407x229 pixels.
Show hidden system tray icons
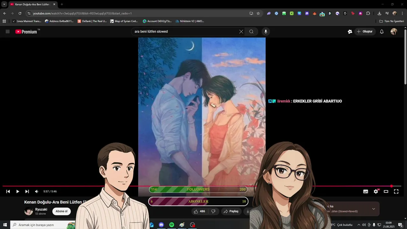[359, 225]
